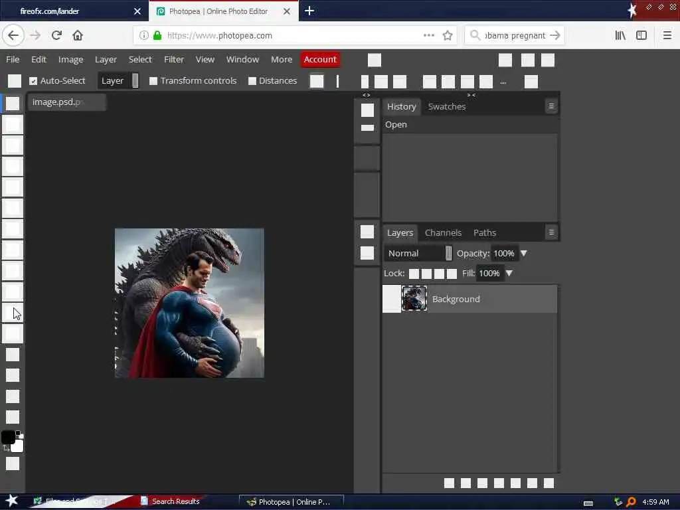The height and width of the screenshot is (510, 680).
Task: Select the highlighted Move tool
Action: 13,103
